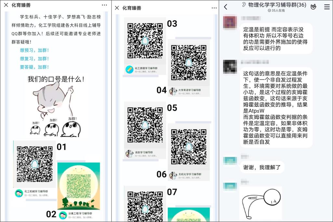Click the blue text 要答疑，加群！

click(34, 67)
